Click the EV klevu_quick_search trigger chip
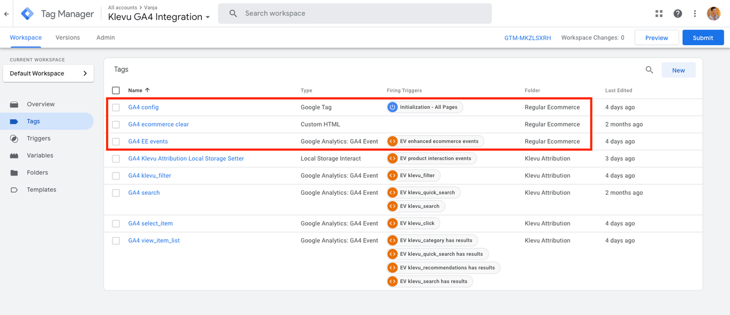The width and height of the screenshot is (730, 315). pyautogui.click(x=423, y=193)
